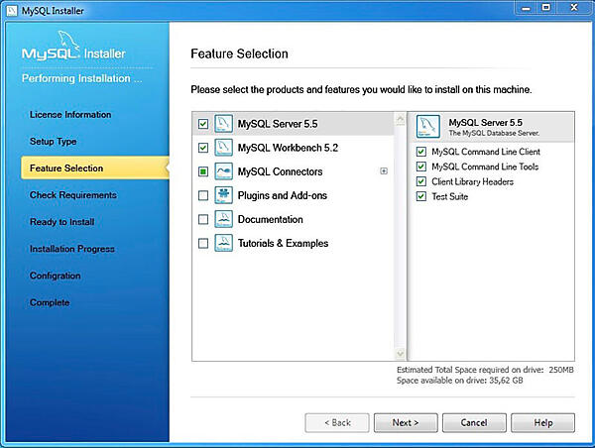595x448 pixels.
Task: Go to Configration step in sidebar
Action: pos(55,276)
